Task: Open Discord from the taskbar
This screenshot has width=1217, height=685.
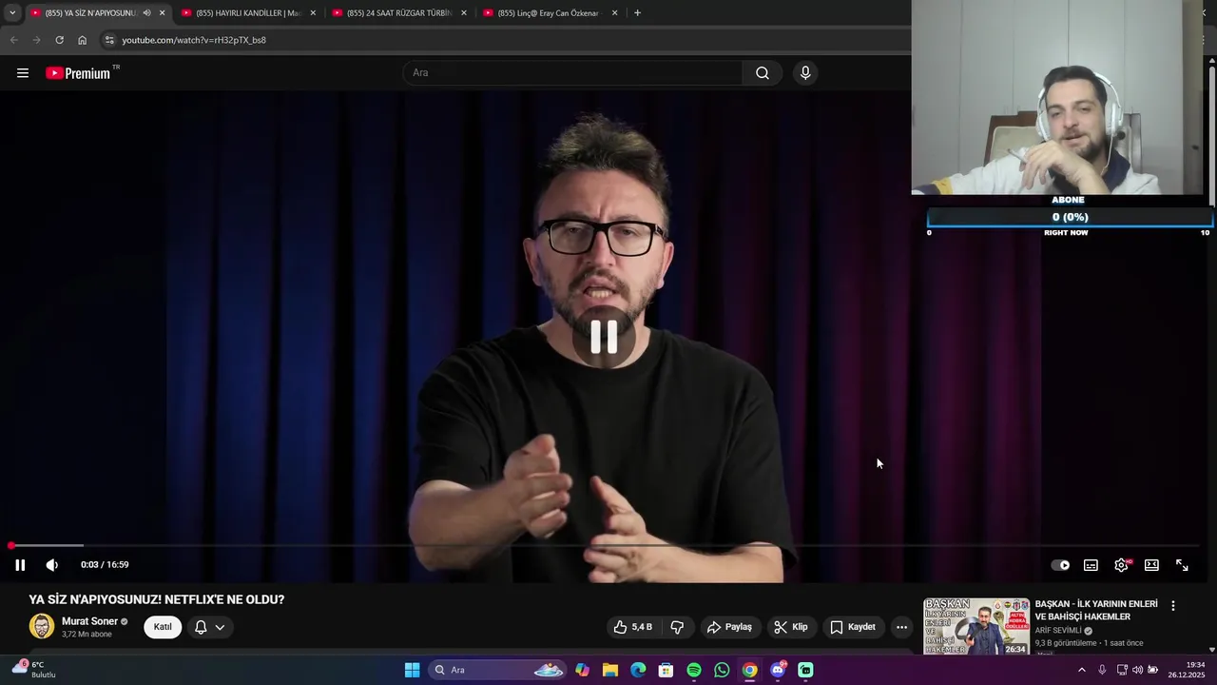Action: click(x=778, y=670)
